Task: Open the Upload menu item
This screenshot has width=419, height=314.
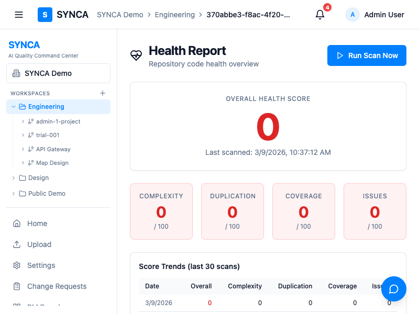Action: click(x=39, y=244)
